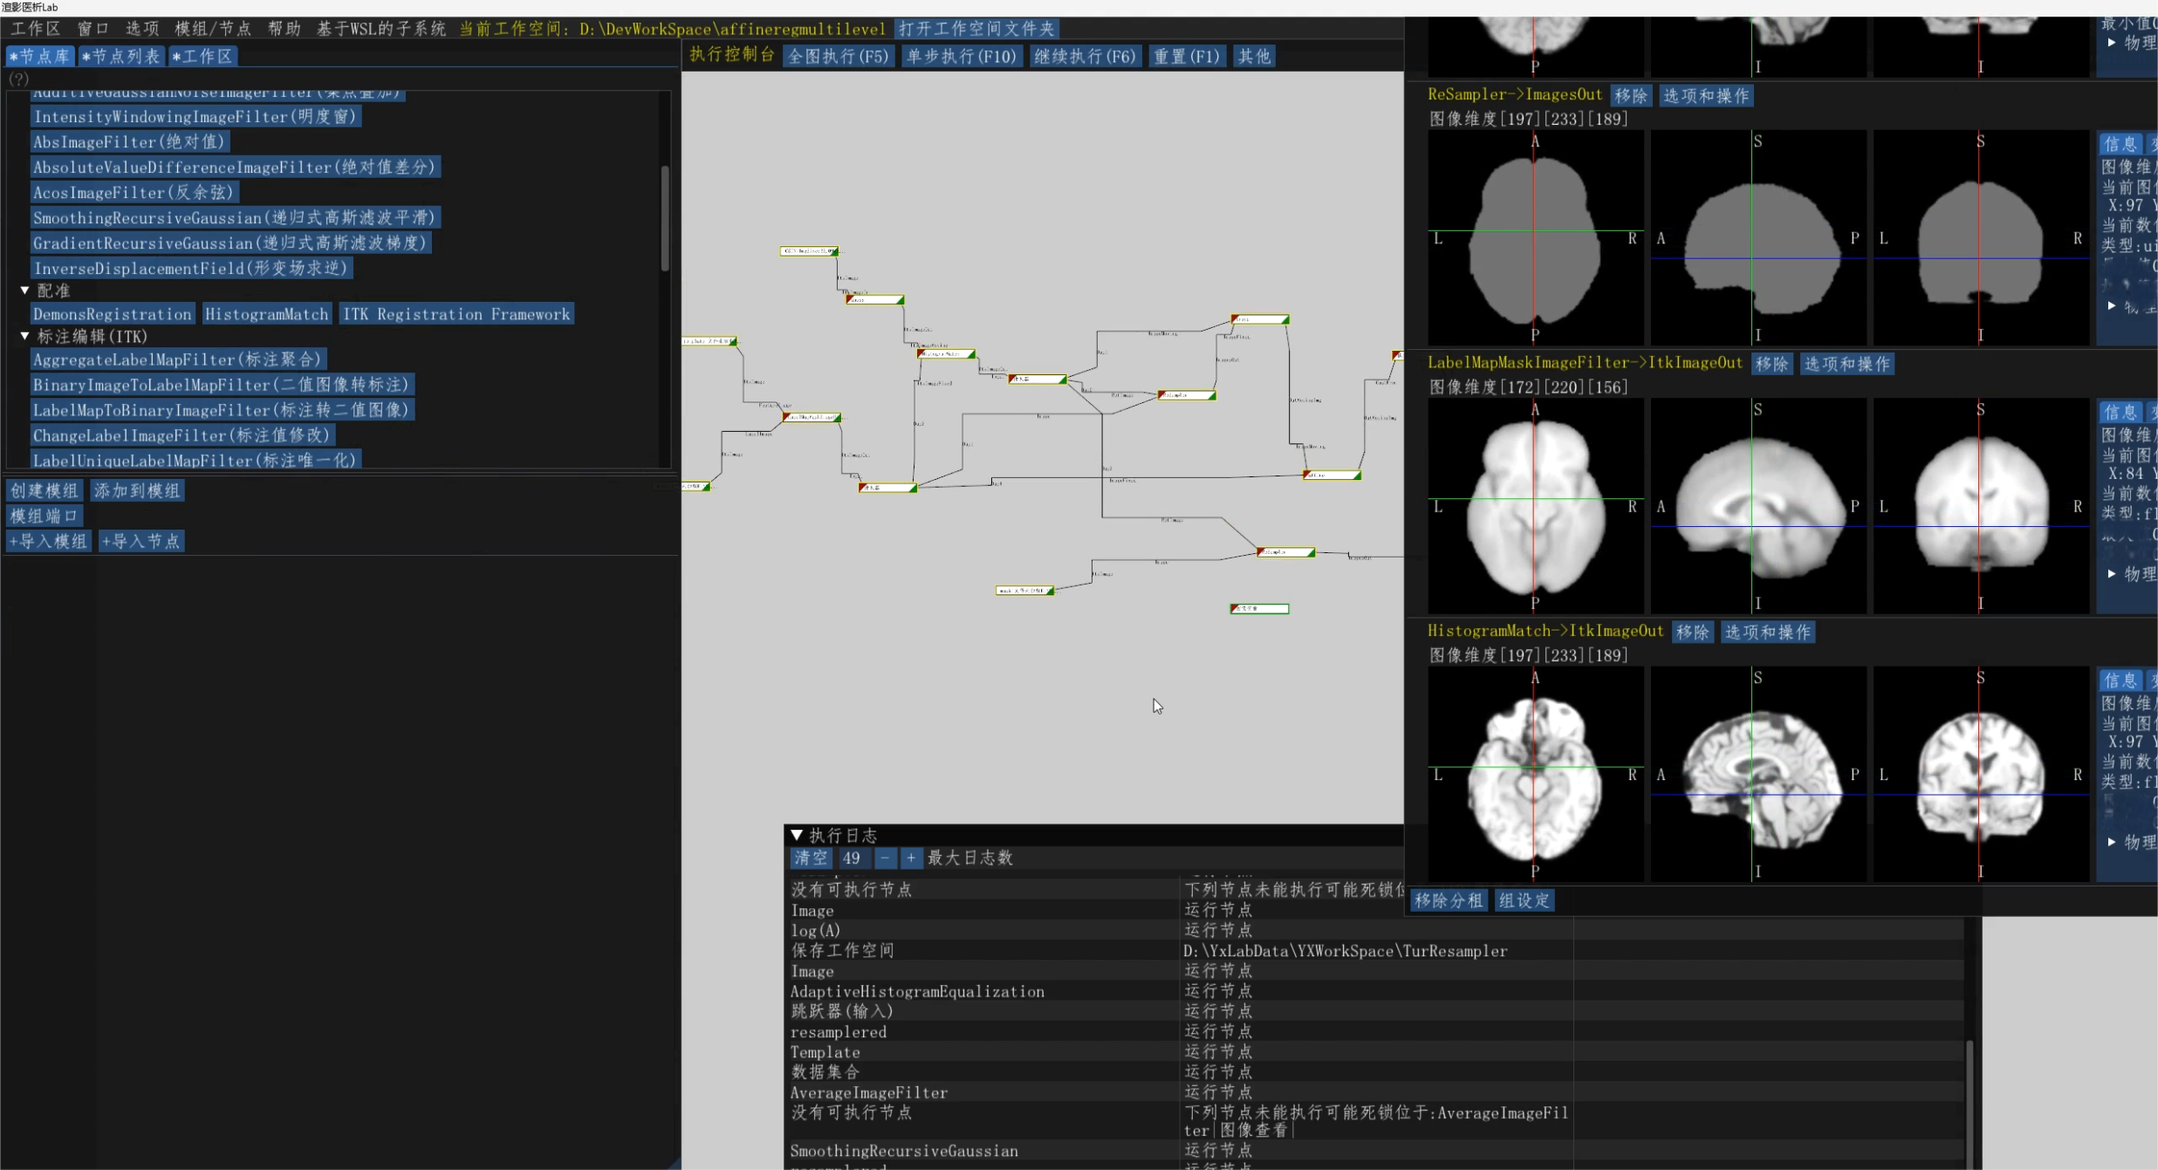Screen dimensions: 2158x1170
Task: Add AbsImageFilter(绝对值) node
Action: [129, 141]
